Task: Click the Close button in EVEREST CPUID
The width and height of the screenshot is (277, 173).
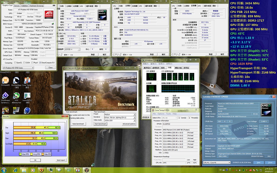Action: coord(270,162)
